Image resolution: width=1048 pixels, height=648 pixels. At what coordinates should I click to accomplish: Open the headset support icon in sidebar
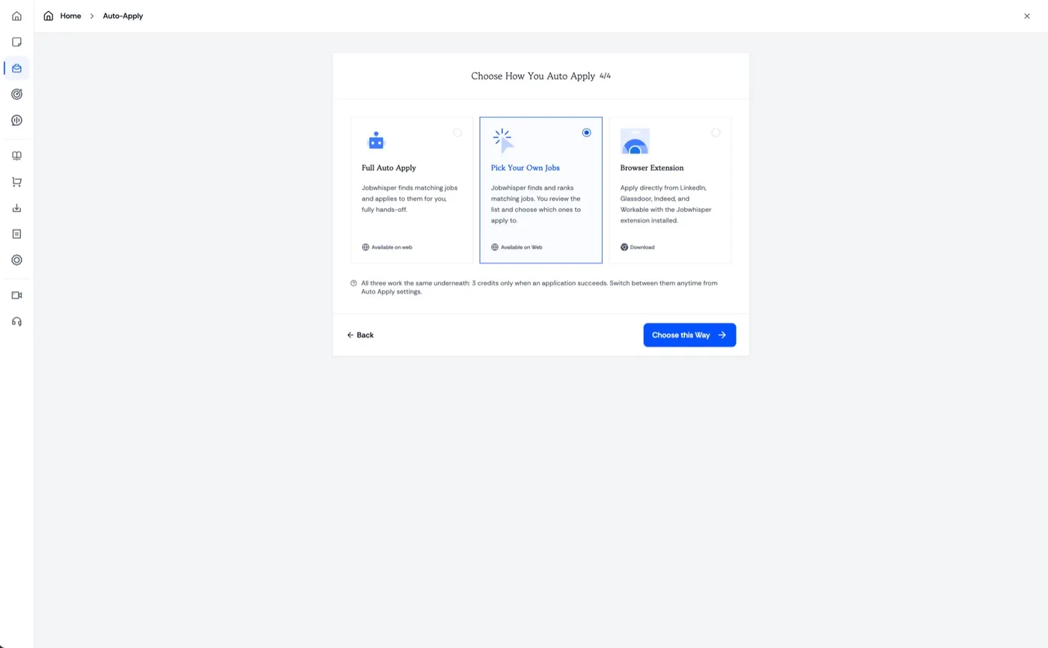[x=16, y=321]
